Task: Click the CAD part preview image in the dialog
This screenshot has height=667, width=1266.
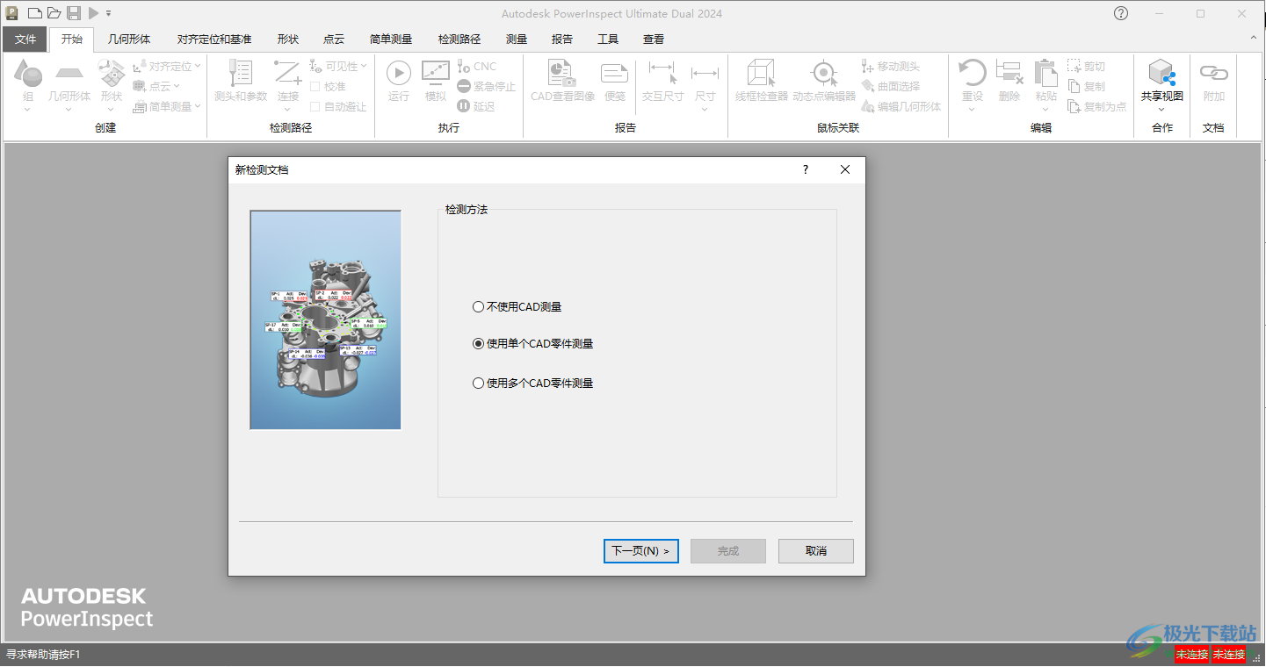Action: [326, 320]
